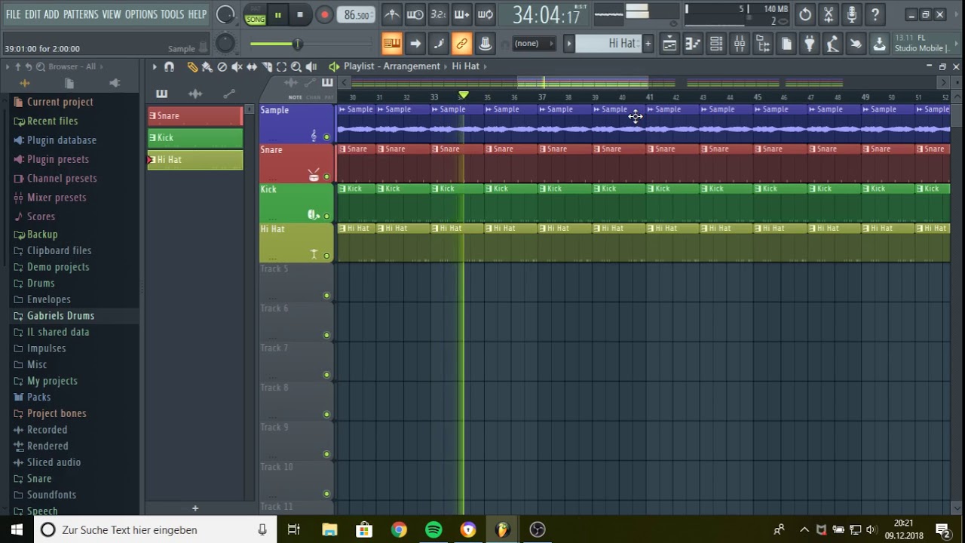Image resolution: width=965 pixels, height=543 pixels.
Task: Toggle Pattern/Song mode switch
Action: (x=255, y=15)
